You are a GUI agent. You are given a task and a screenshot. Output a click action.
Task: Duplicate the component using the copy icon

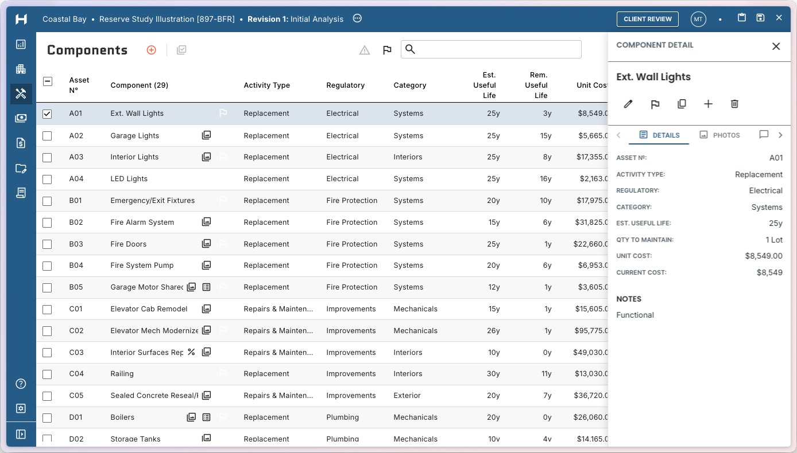682,104
